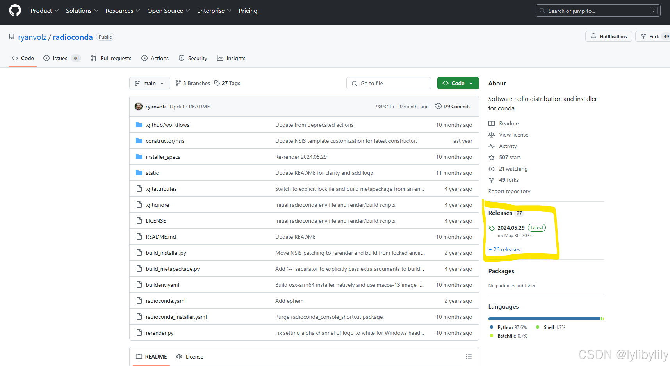The image size is (670, 366).
Task: Click Report repository link
Action: pyautogui.click(x=509, y=191)
